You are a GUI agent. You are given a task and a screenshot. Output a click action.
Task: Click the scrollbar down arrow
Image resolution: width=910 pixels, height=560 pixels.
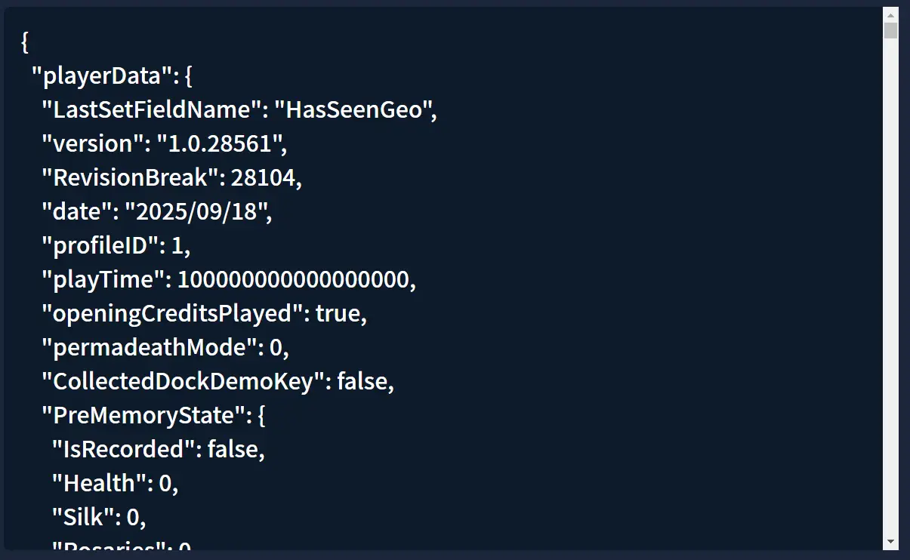tap(891, 542)
